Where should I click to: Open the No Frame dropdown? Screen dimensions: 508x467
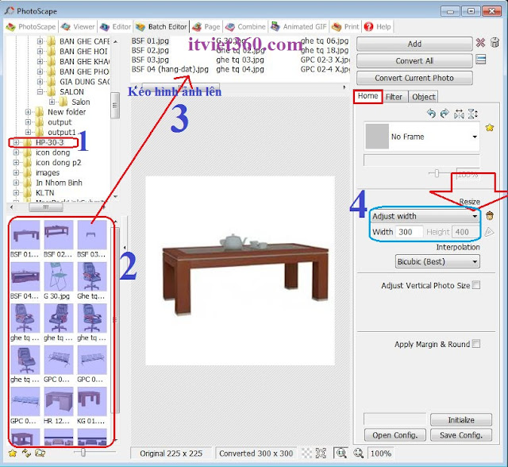pos(421,137)
